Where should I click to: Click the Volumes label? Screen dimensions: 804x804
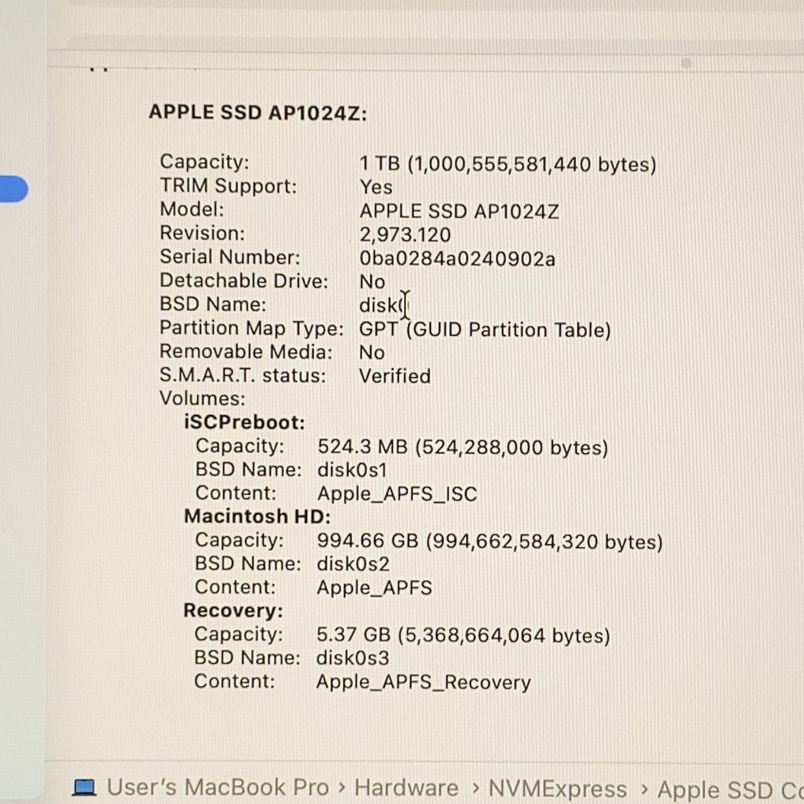pyautogui.click(x=203, y=398)
